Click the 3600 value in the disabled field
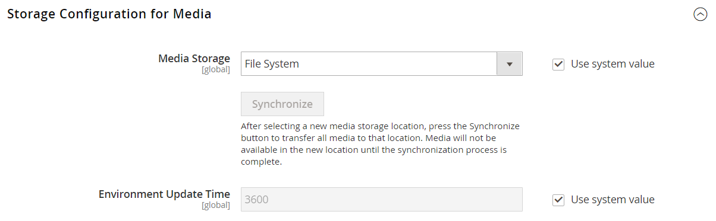 [257, 200]
